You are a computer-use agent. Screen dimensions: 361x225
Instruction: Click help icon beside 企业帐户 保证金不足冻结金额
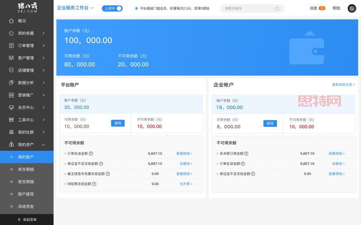[253, 174]
